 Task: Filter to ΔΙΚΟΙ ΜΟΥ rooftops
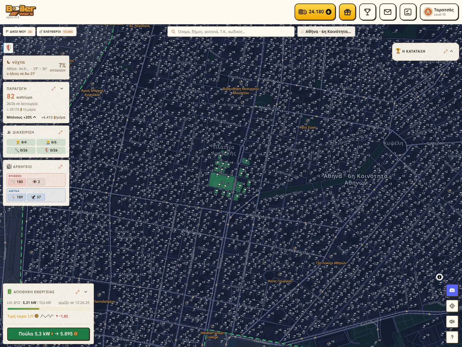(x=19, y=32)
